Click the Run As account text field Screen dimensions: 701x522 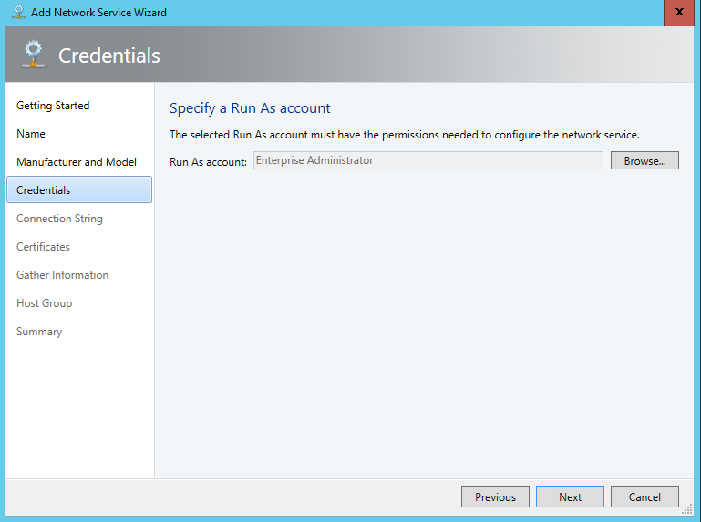click(x=428, y=160)
